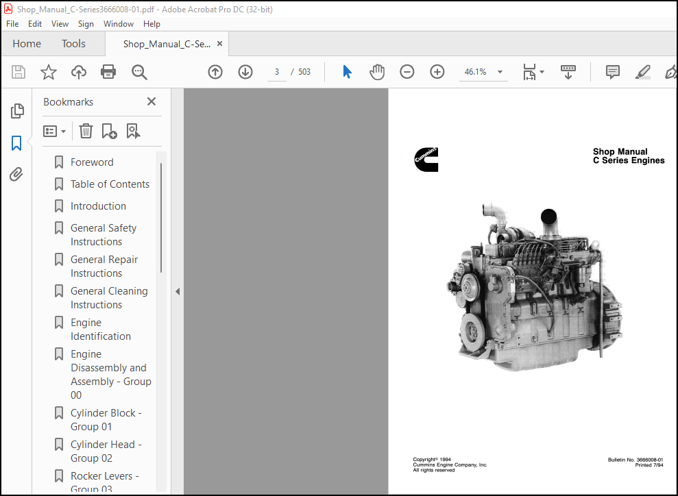
Task: Click the star icon to add to favorites
Action: pyautogui.click(x=49, y=72)
